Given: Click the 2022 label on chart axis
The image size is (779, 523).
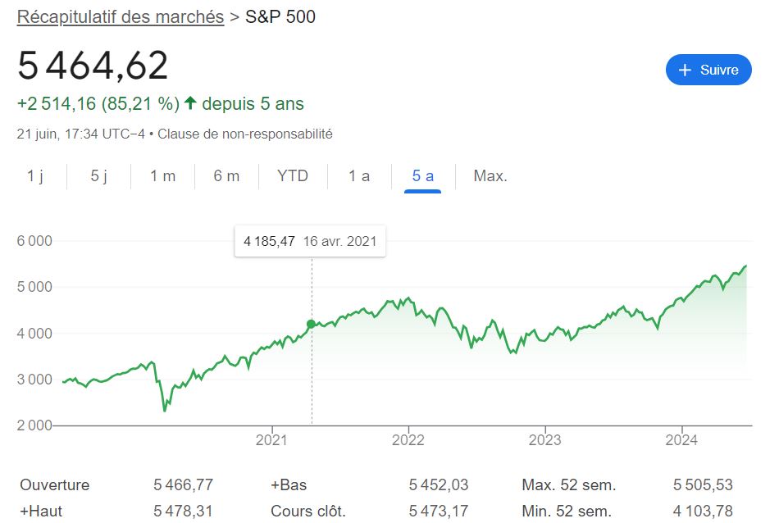Looking at the screenshot, I should pyautogui.click(x=408, y=440).
